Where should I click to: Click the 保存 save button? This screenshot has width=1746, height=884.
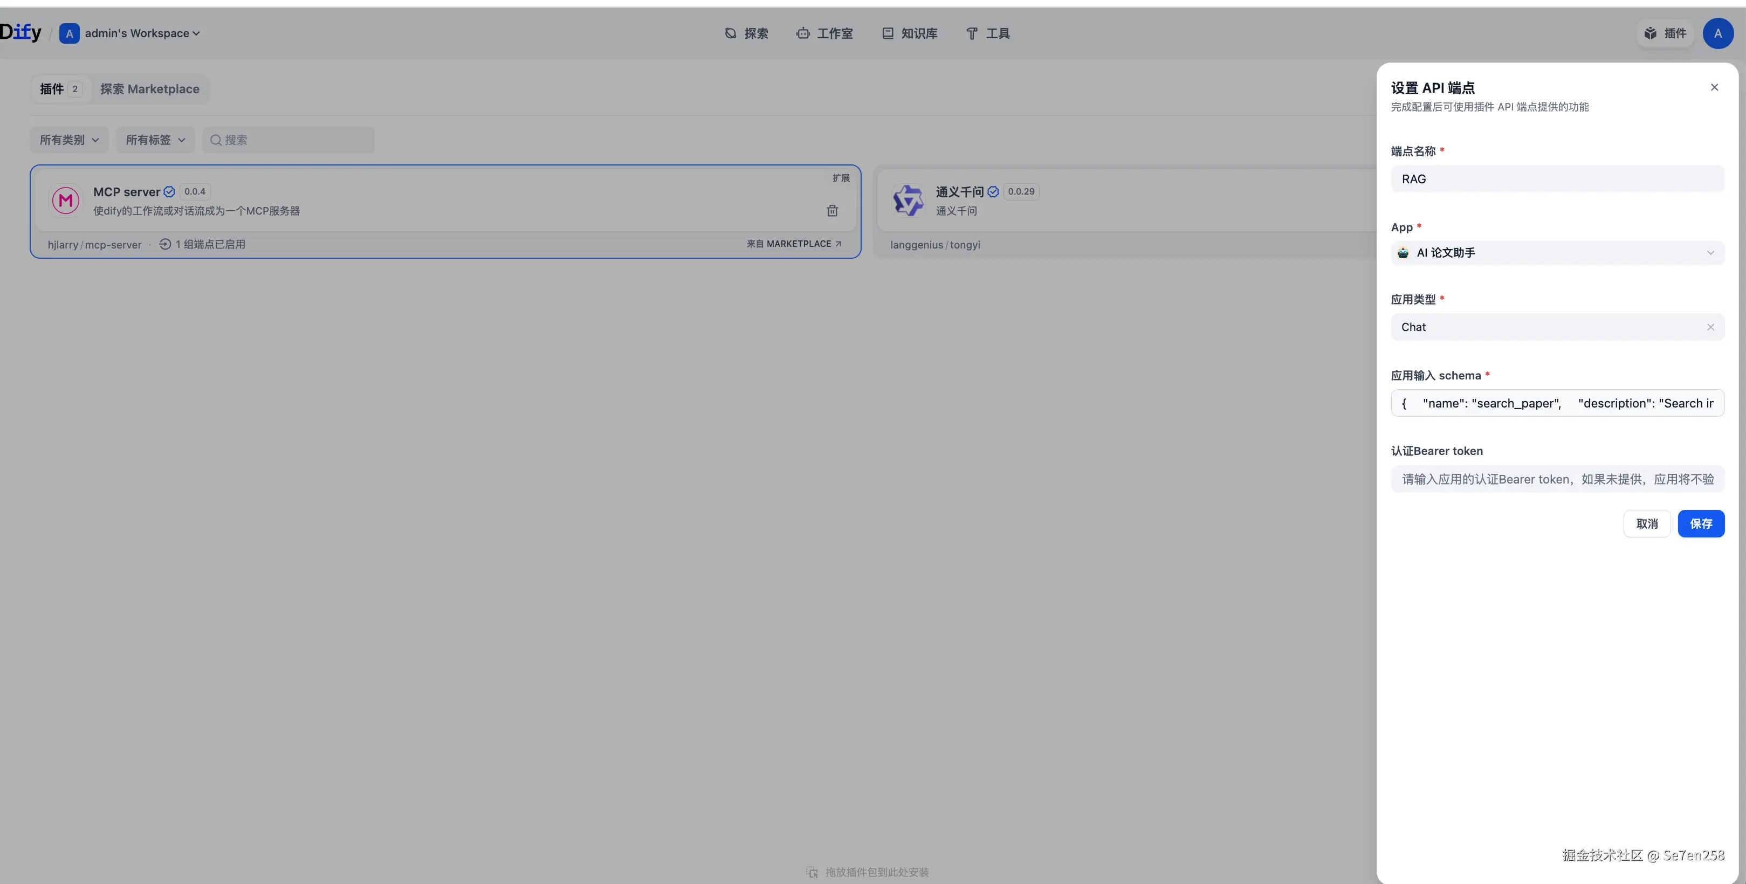click(x=1701, y=523)
